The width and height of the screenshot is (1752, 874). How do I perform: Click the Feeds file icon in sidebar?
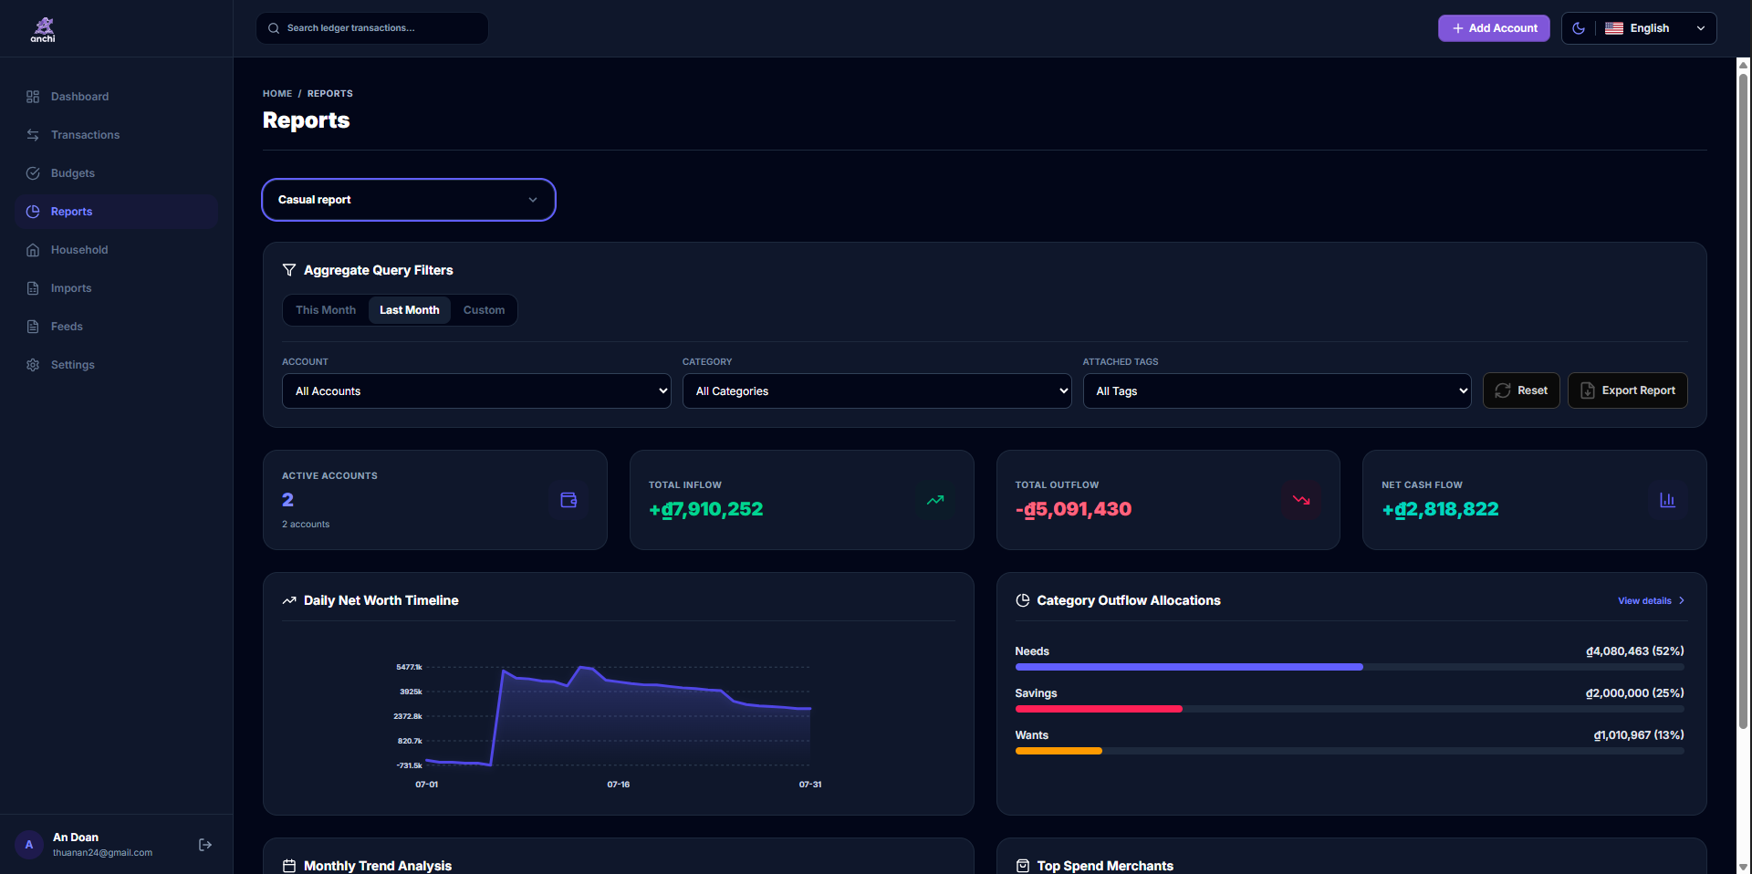(33, 327)
